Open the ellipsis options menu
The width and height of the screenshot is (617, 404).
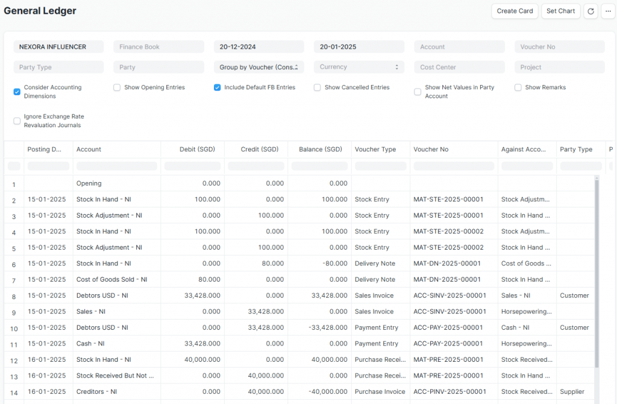(608, 11)
